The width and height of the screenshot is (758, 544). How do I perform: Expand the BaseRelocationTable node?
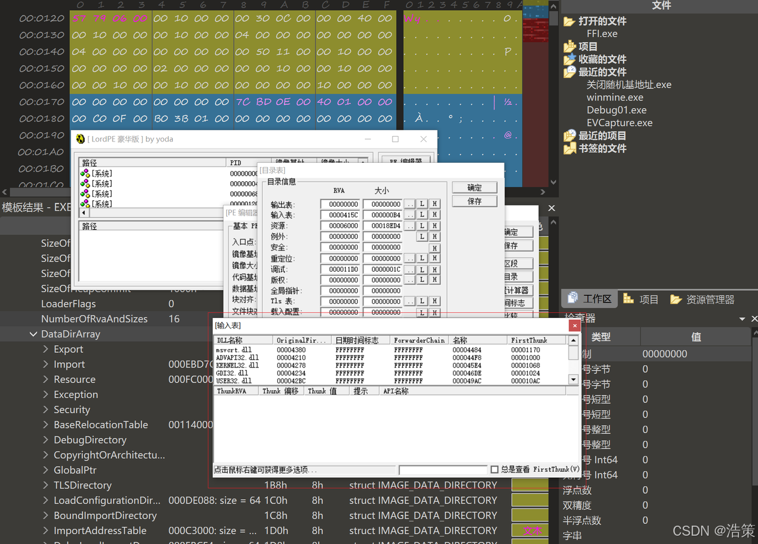(46, 425)
